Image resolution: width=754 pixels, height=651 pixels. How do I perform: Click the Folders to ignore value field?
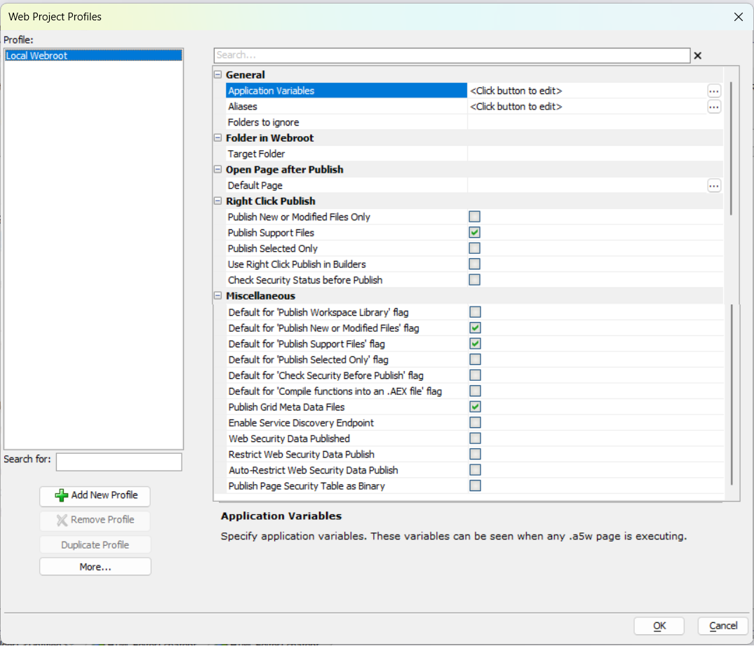[595, 122]
